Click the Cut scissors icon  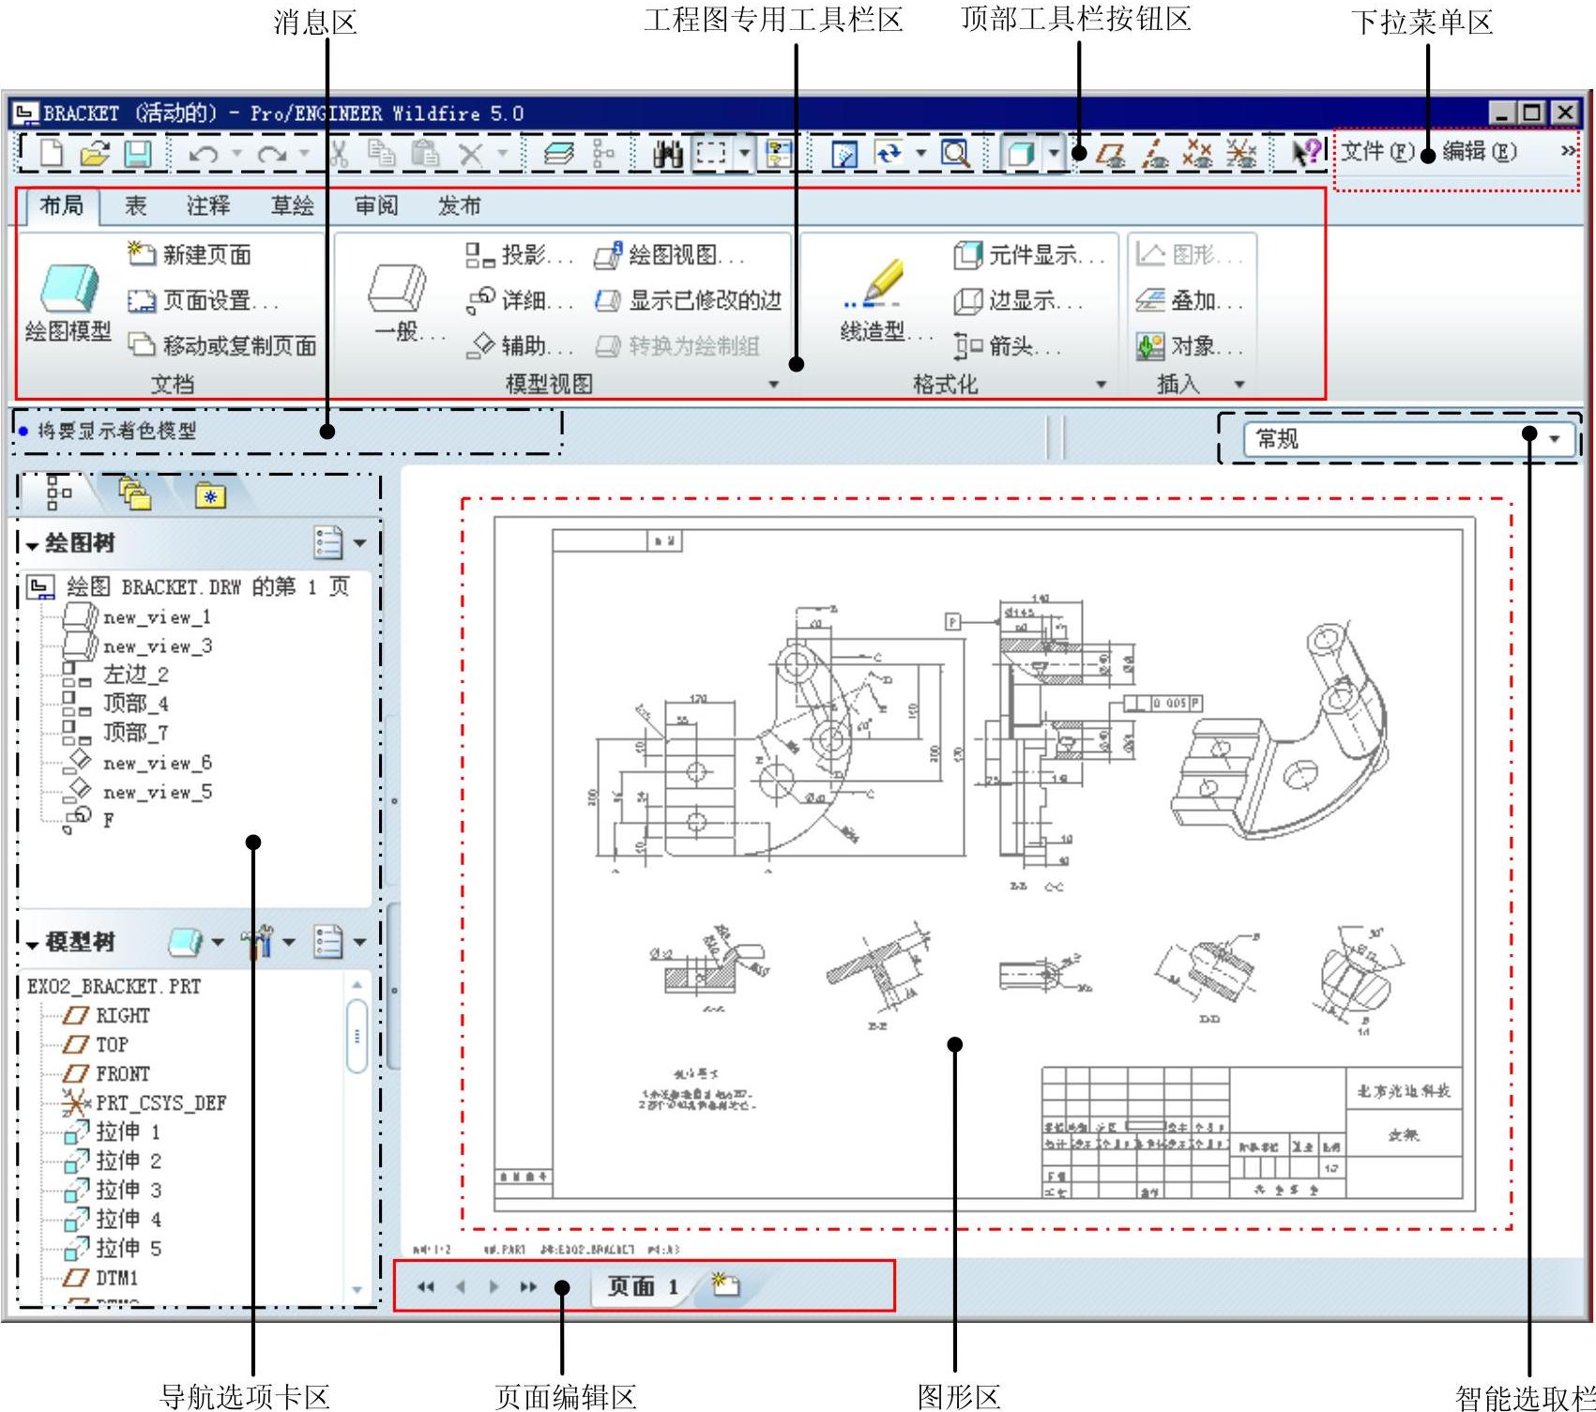(x=339, y=153)
